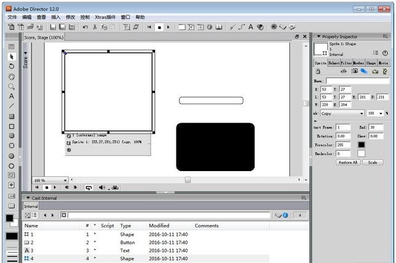Image resolution: width=396 pixels, height=263 pixels.
Task: Pick the Backcolor white swatch
Action: coord(362,153)
